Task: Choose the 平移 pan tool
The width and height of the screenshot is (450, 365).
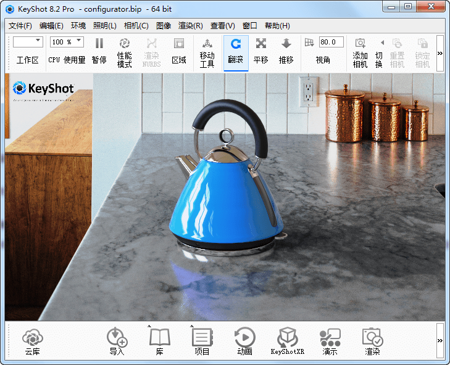Action: pos(261,51)
